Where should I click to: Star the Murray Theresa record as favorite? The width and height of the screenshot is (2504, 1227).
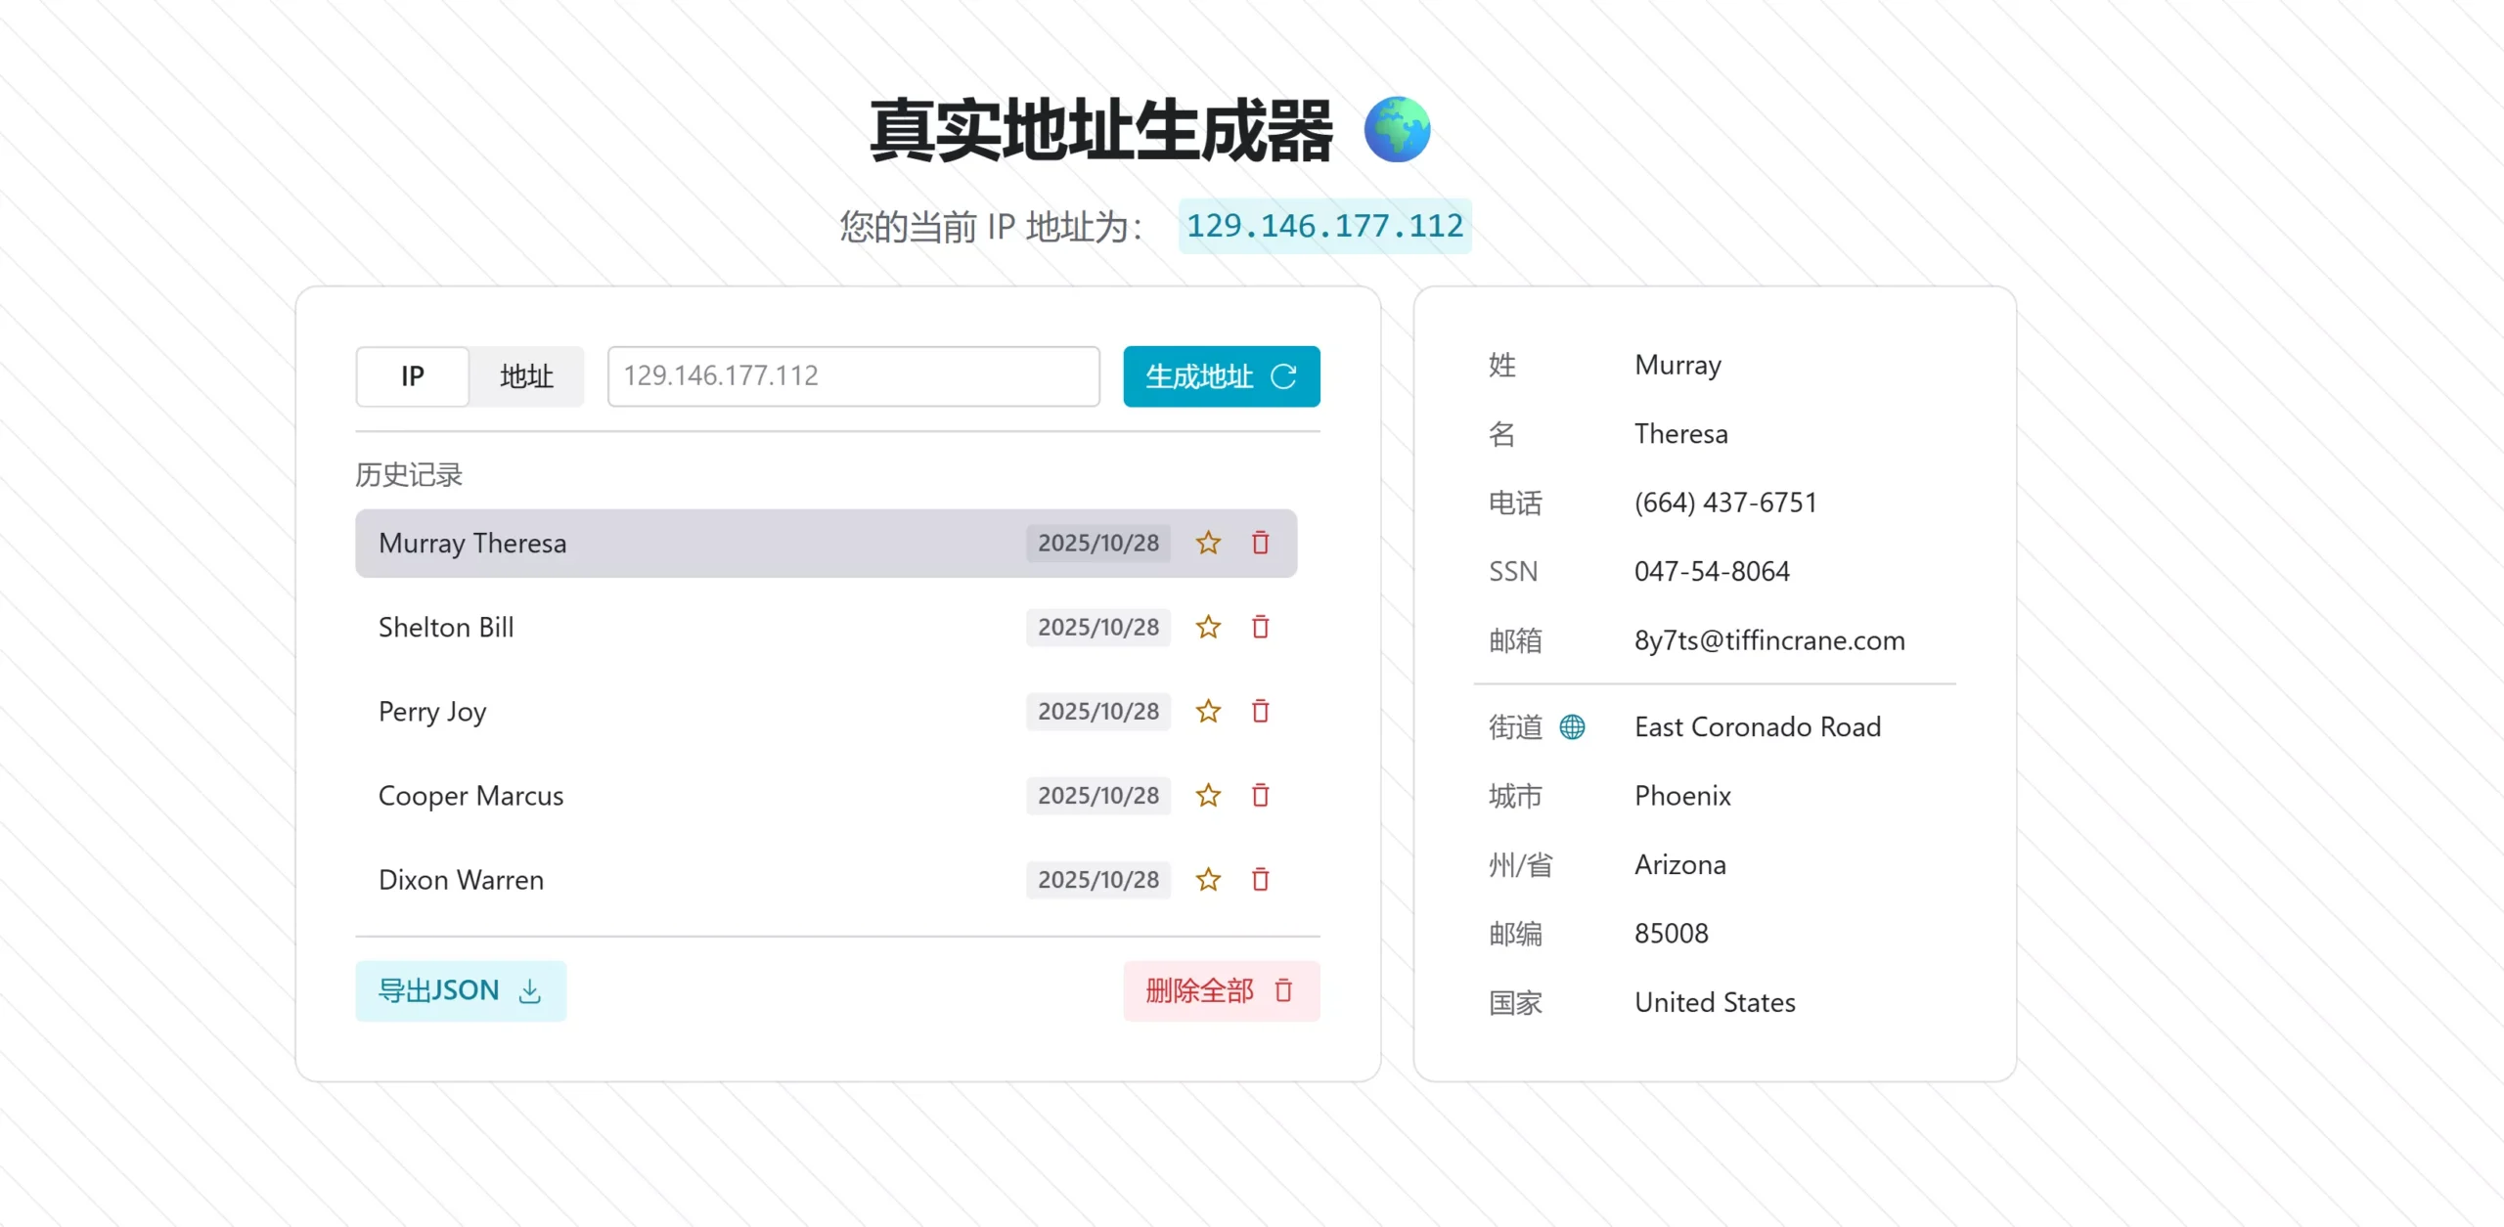pos(1208,544)
